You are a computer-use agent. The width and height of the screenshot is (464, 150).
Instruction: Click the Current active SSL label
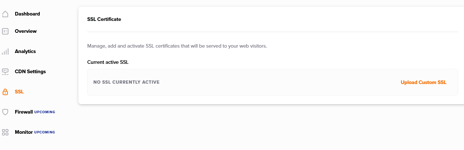(108, 62)
